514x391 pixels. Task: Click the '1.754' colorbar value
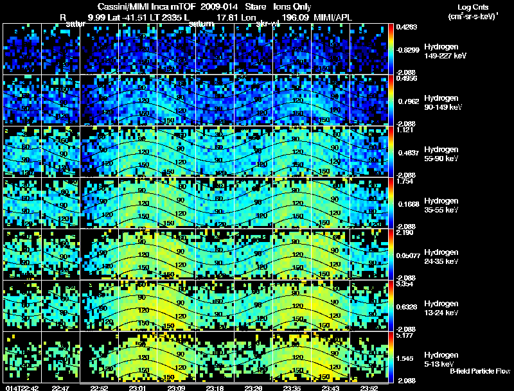pyautogui.click(x=405, y=181)
